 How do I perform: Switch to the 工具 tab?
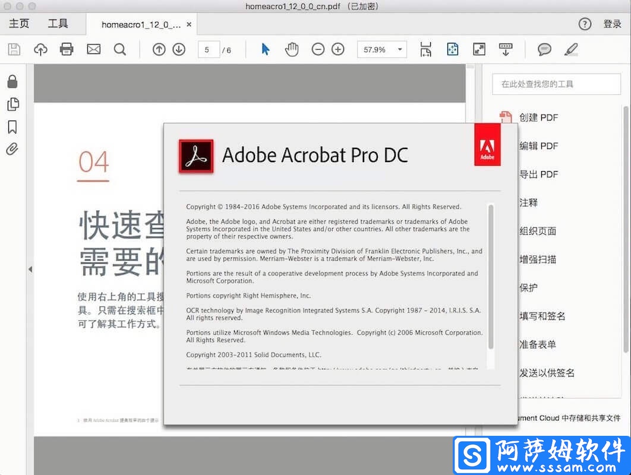pyautogui.click(x=58, y=24)
